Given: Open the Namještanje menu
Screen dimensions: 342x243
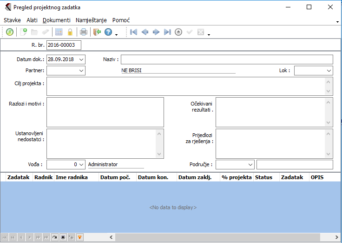Looking at the screenshot, I should (91, 20).
